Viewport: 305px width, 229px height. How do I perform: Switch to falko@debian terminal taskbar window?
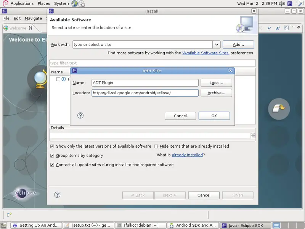141,225
